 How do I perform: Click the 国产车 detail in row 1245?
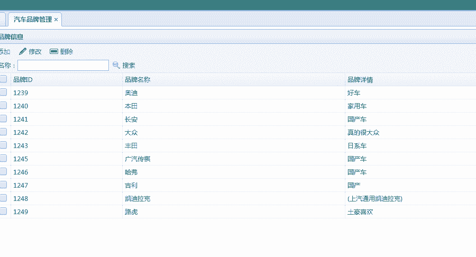click(357, 159)
